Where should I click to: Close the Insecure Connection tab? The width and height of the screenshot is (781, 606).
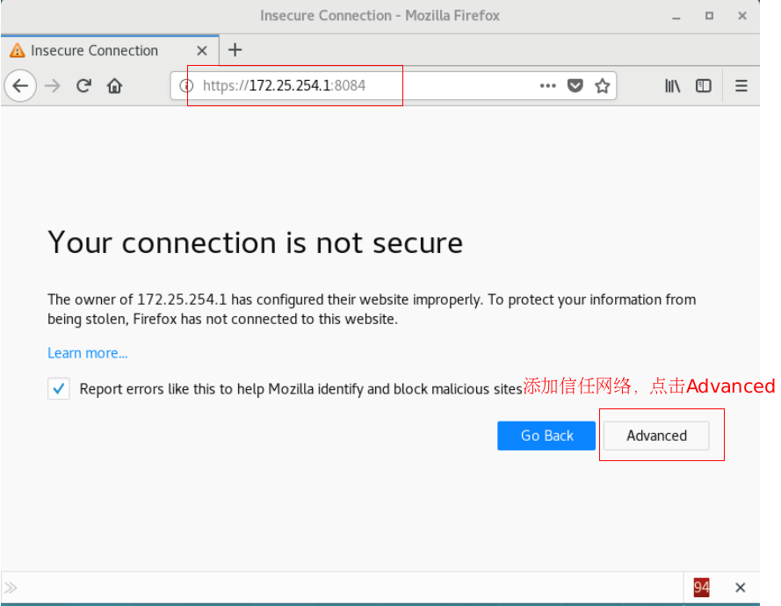tap(202, 51)
